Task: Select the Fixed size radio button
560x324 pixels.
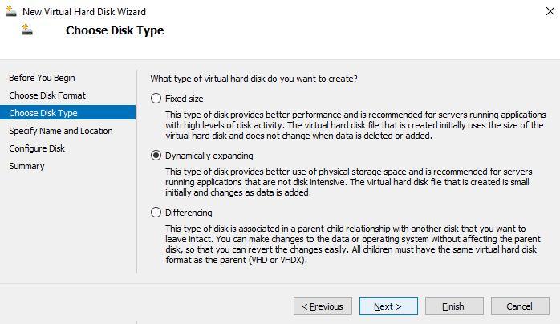Action: click(x=156, y=99)
